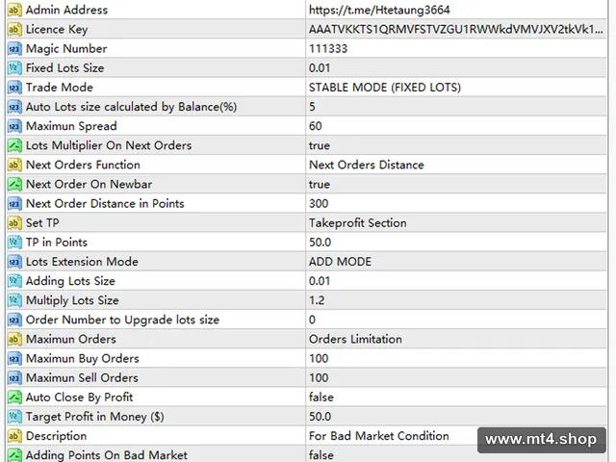Select the 'Magic Number' parameter name
The width and height of the screenshot is (616, 462).
click(66, 49)
